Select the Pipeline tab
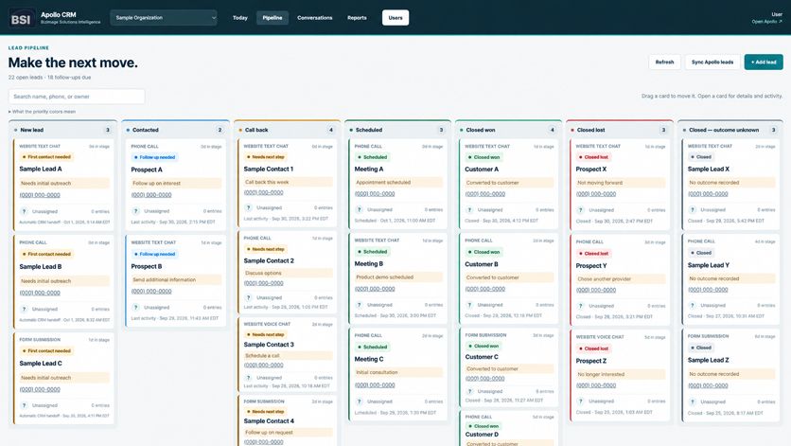The image size is (791, 446). coord(272,18)
